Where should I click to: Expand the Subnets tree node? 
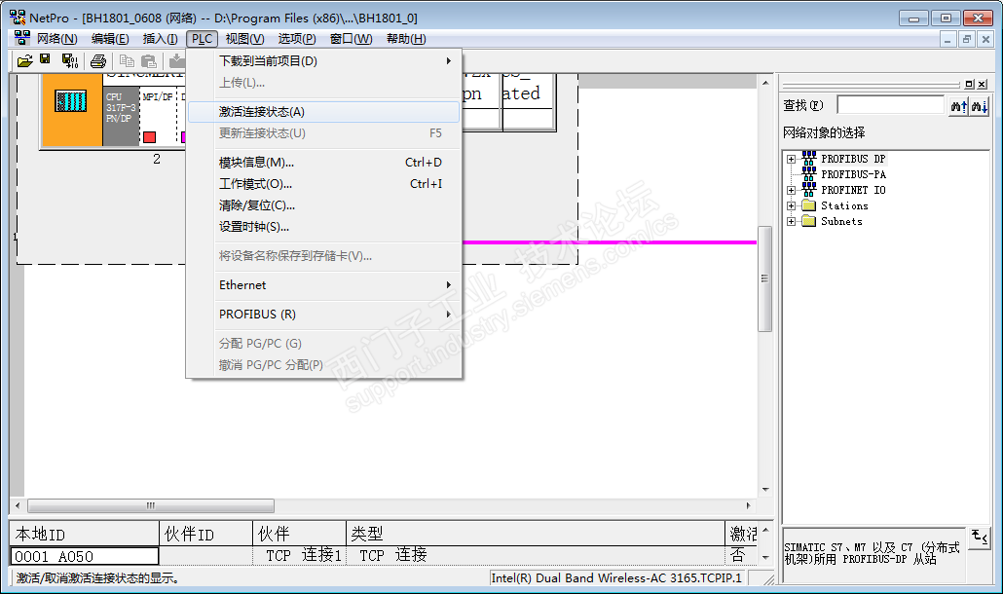[x=792, y=221]
